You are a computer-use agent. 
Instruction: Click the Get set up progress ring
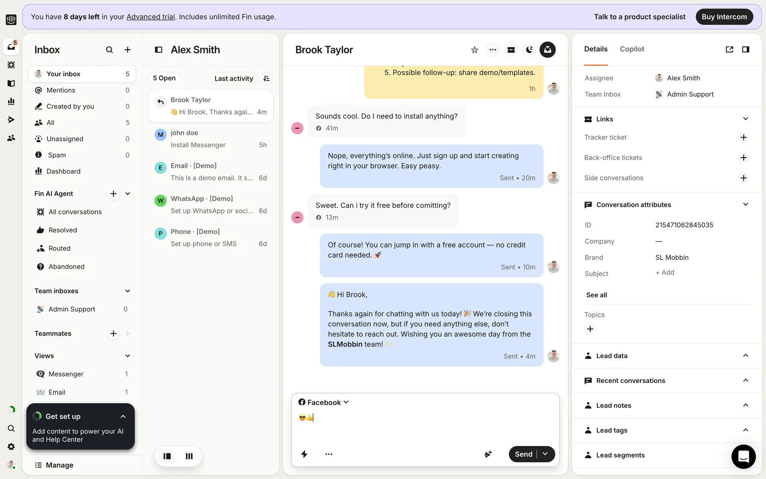pyautogui.click(x=37, y=416)
